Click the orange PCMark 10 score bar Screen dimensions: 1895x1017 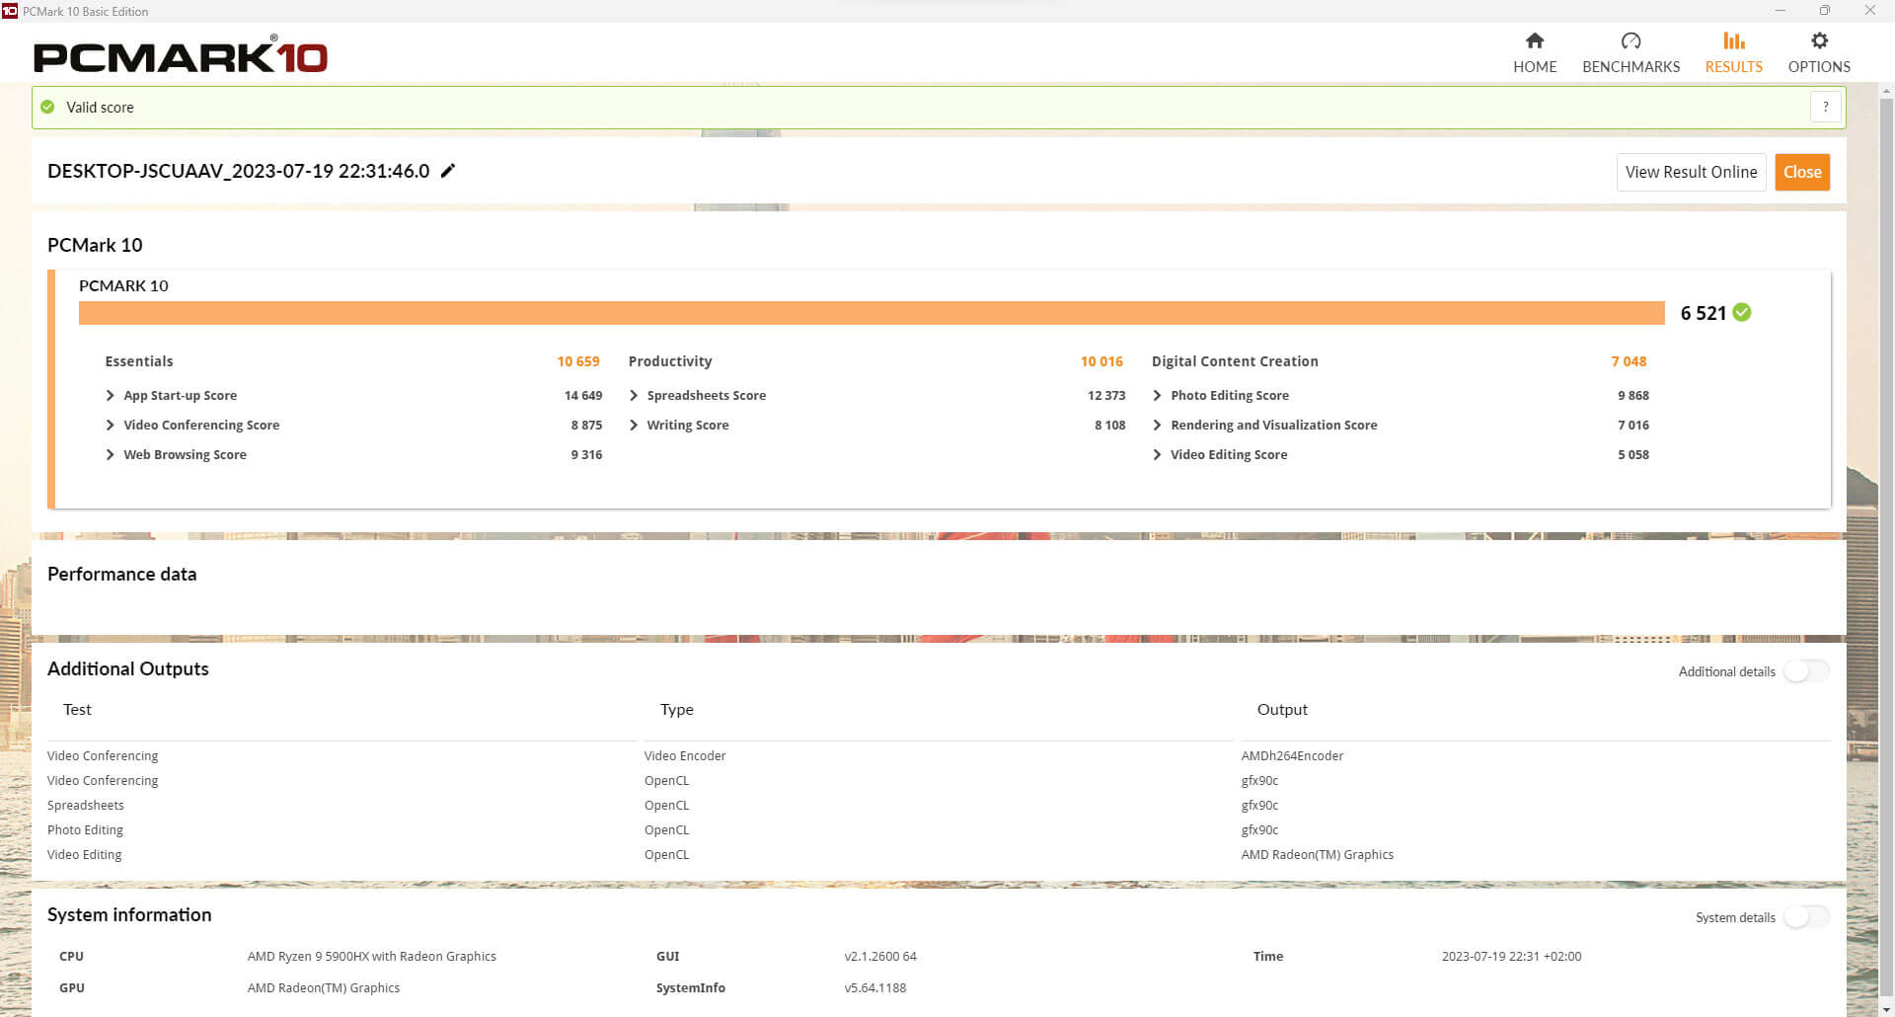click(x=872, y=313)
